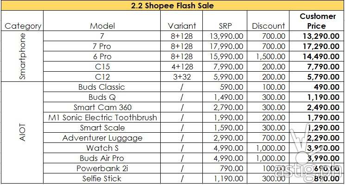Click the 1,500.00 discount cell
The width and height of the screenshot is (345, 185).
(x=269, y=56)
